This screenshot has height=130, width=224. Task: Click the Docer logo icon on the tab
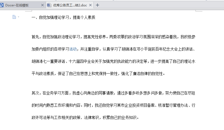(1, 5)
